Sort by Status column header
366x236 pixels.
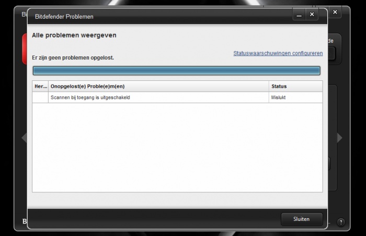296,86
